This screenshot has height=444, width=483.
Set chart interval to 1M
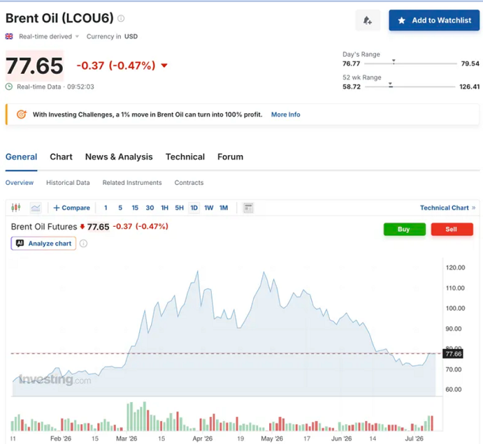224,208
